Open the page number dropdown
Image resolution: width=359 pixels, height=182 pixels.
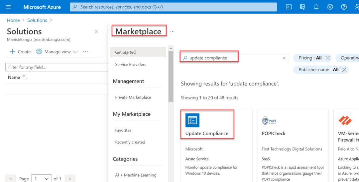pos(42,179)
